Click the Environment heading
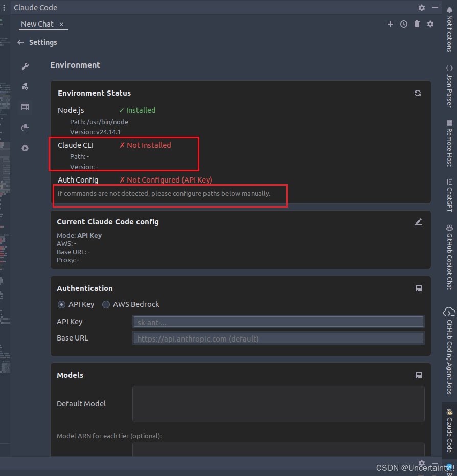The width and height of the screenshot is (457, 476). point(75,65)
